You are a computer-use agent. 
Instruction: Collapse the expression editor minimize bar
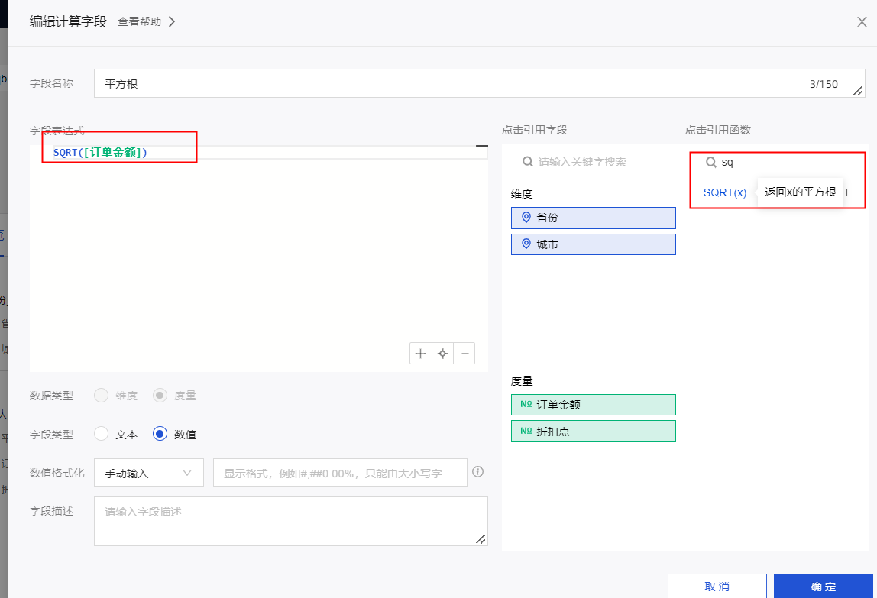481,145
